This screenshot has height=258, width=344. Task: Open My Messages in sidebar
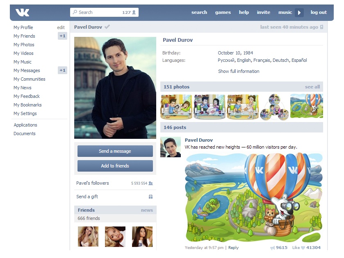(x=27, y=70)
